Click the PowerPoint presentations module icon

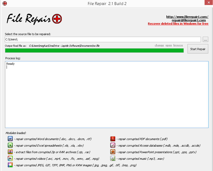[113, 152]
